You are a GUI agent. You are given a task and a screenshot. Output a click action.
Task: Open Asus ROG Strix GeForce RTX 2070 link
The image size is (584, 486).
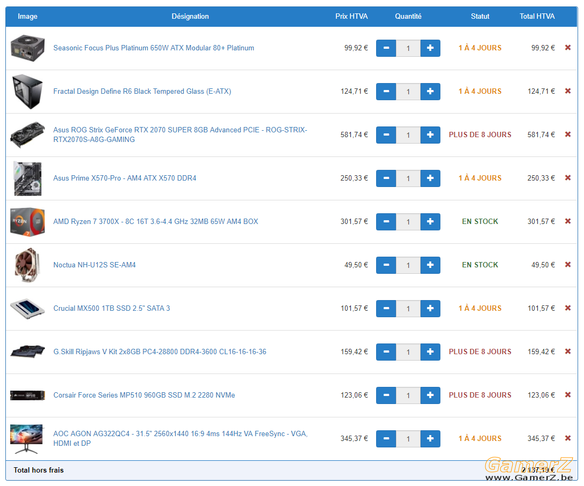click(x=180, y=135)
